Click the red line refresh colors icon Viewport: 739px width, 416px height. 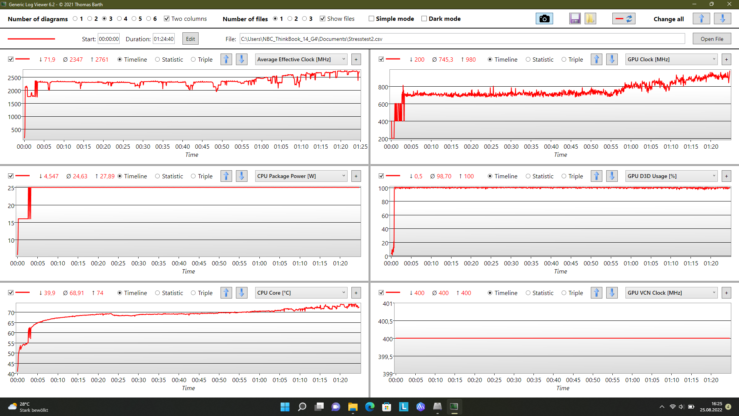(624, 18)
